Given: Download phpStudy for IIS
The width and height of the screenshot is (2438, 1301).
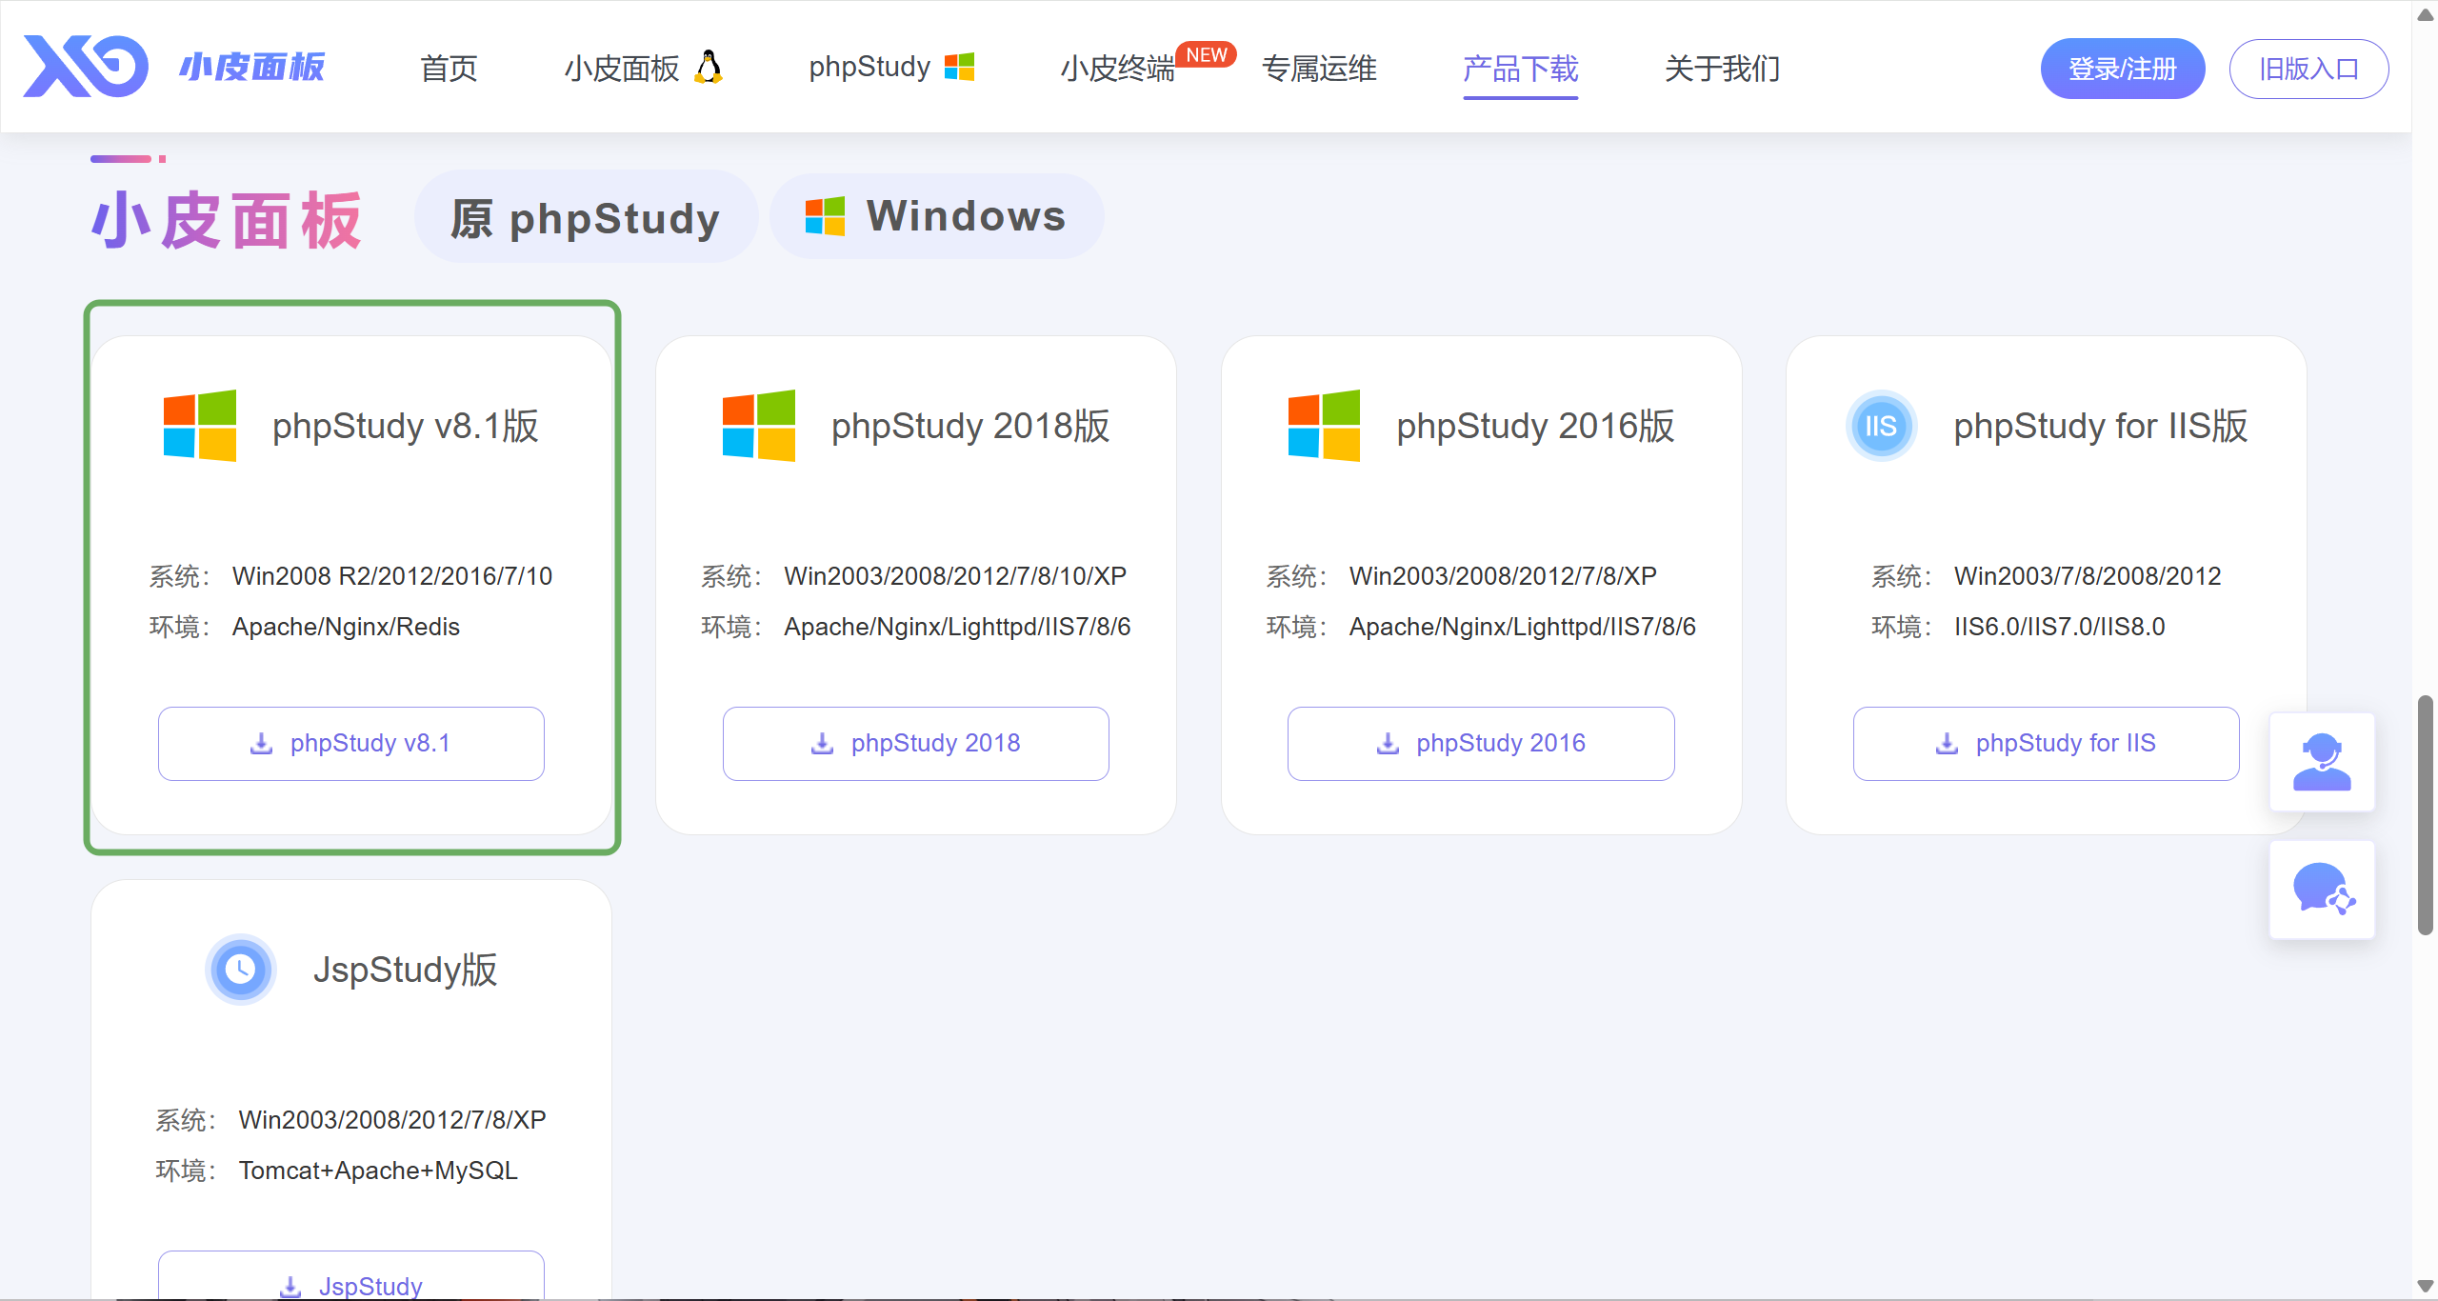Looking at the screenshot, I should pyautogui.click(x=2046, y=744).
